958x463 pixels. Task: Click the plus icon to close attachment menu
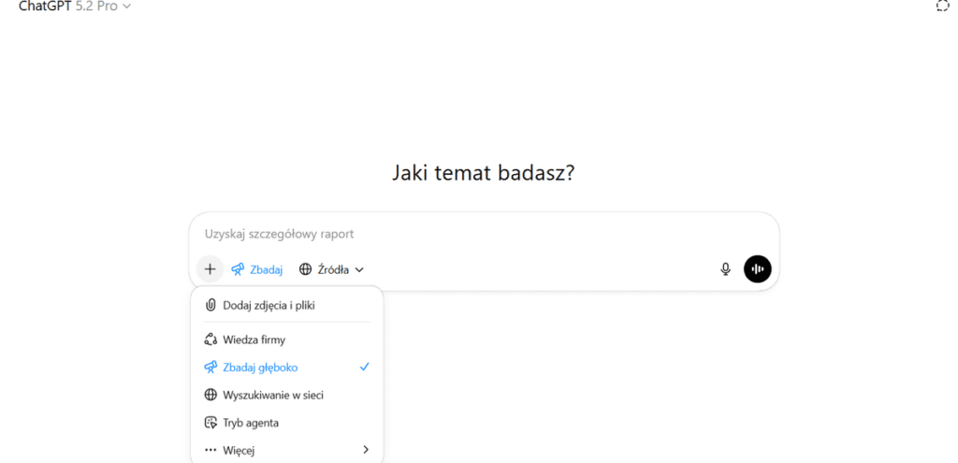pos(210,269)
